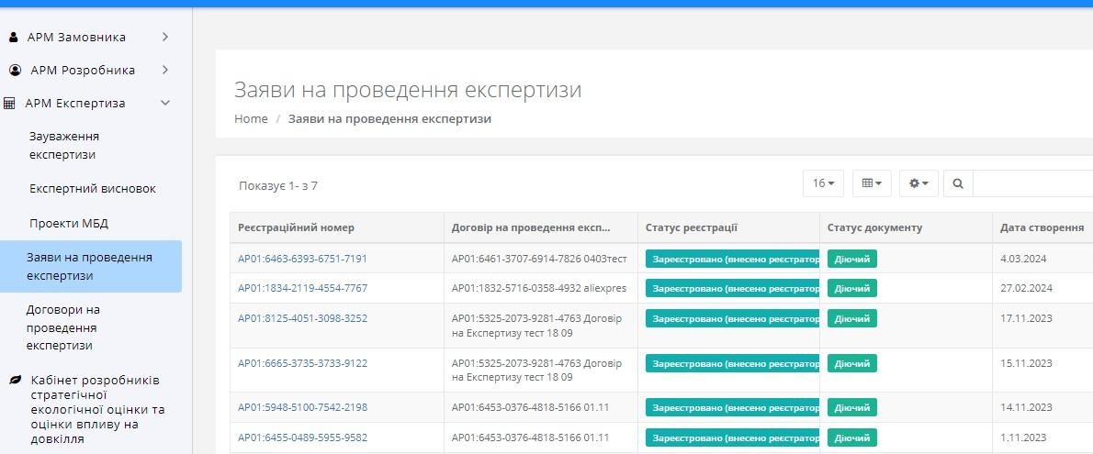Expand the АРМ Замовника menu chevron

(165, 38)
